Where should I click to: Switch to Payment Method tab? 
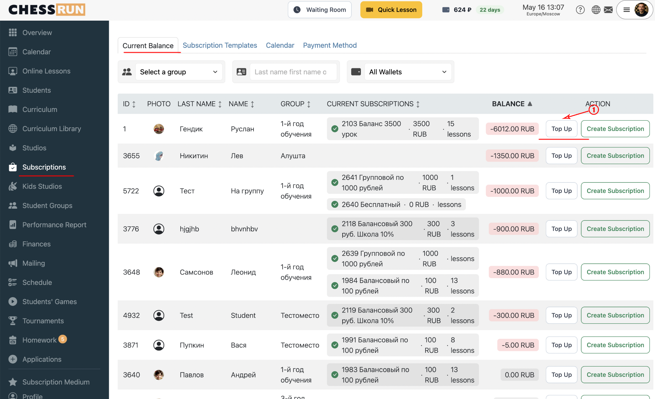click(x=330, y=45)
